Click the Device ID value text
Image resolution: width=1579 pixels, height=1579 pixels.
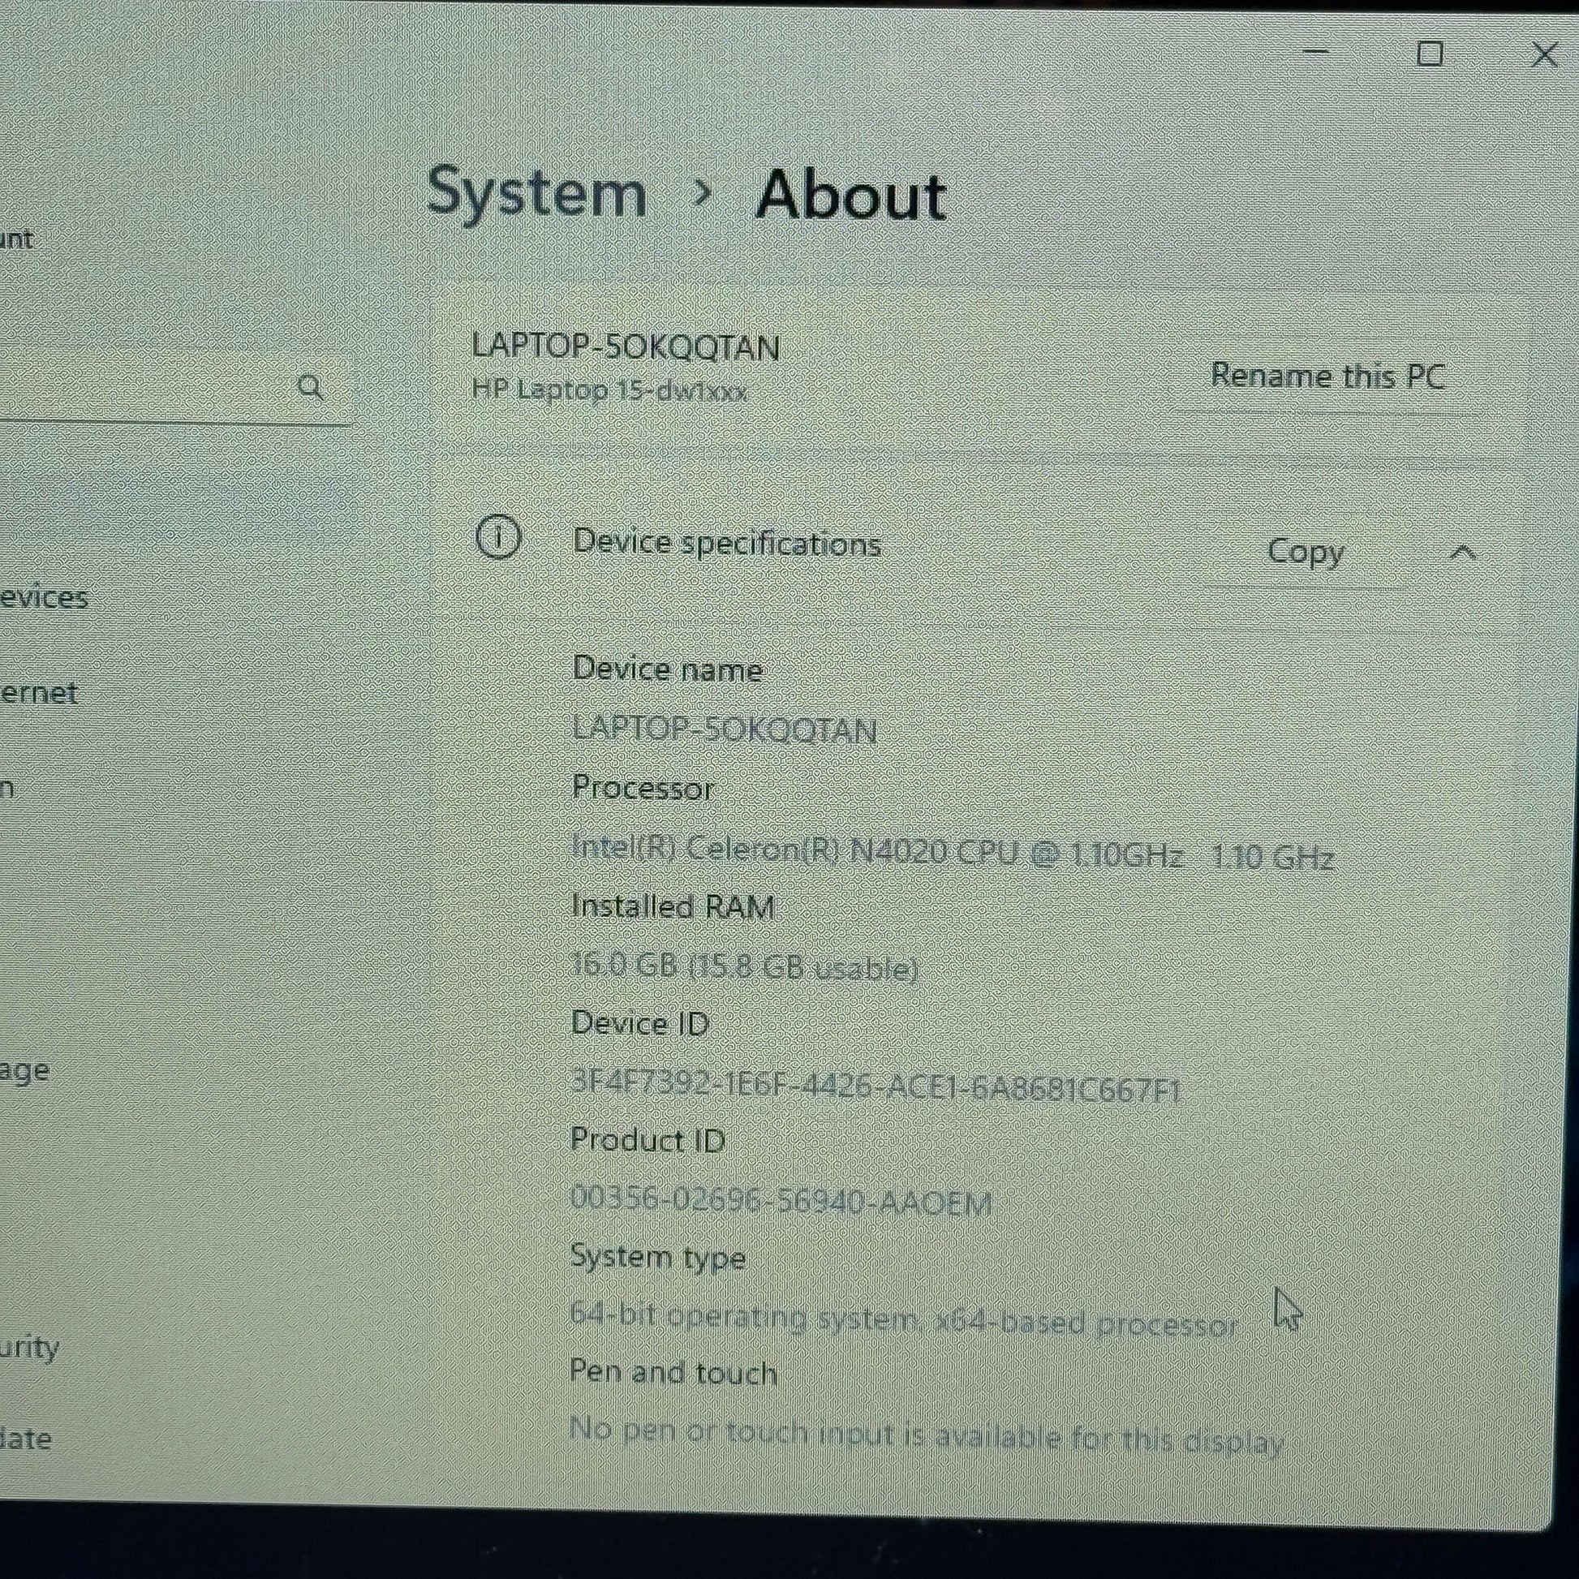876,1088
